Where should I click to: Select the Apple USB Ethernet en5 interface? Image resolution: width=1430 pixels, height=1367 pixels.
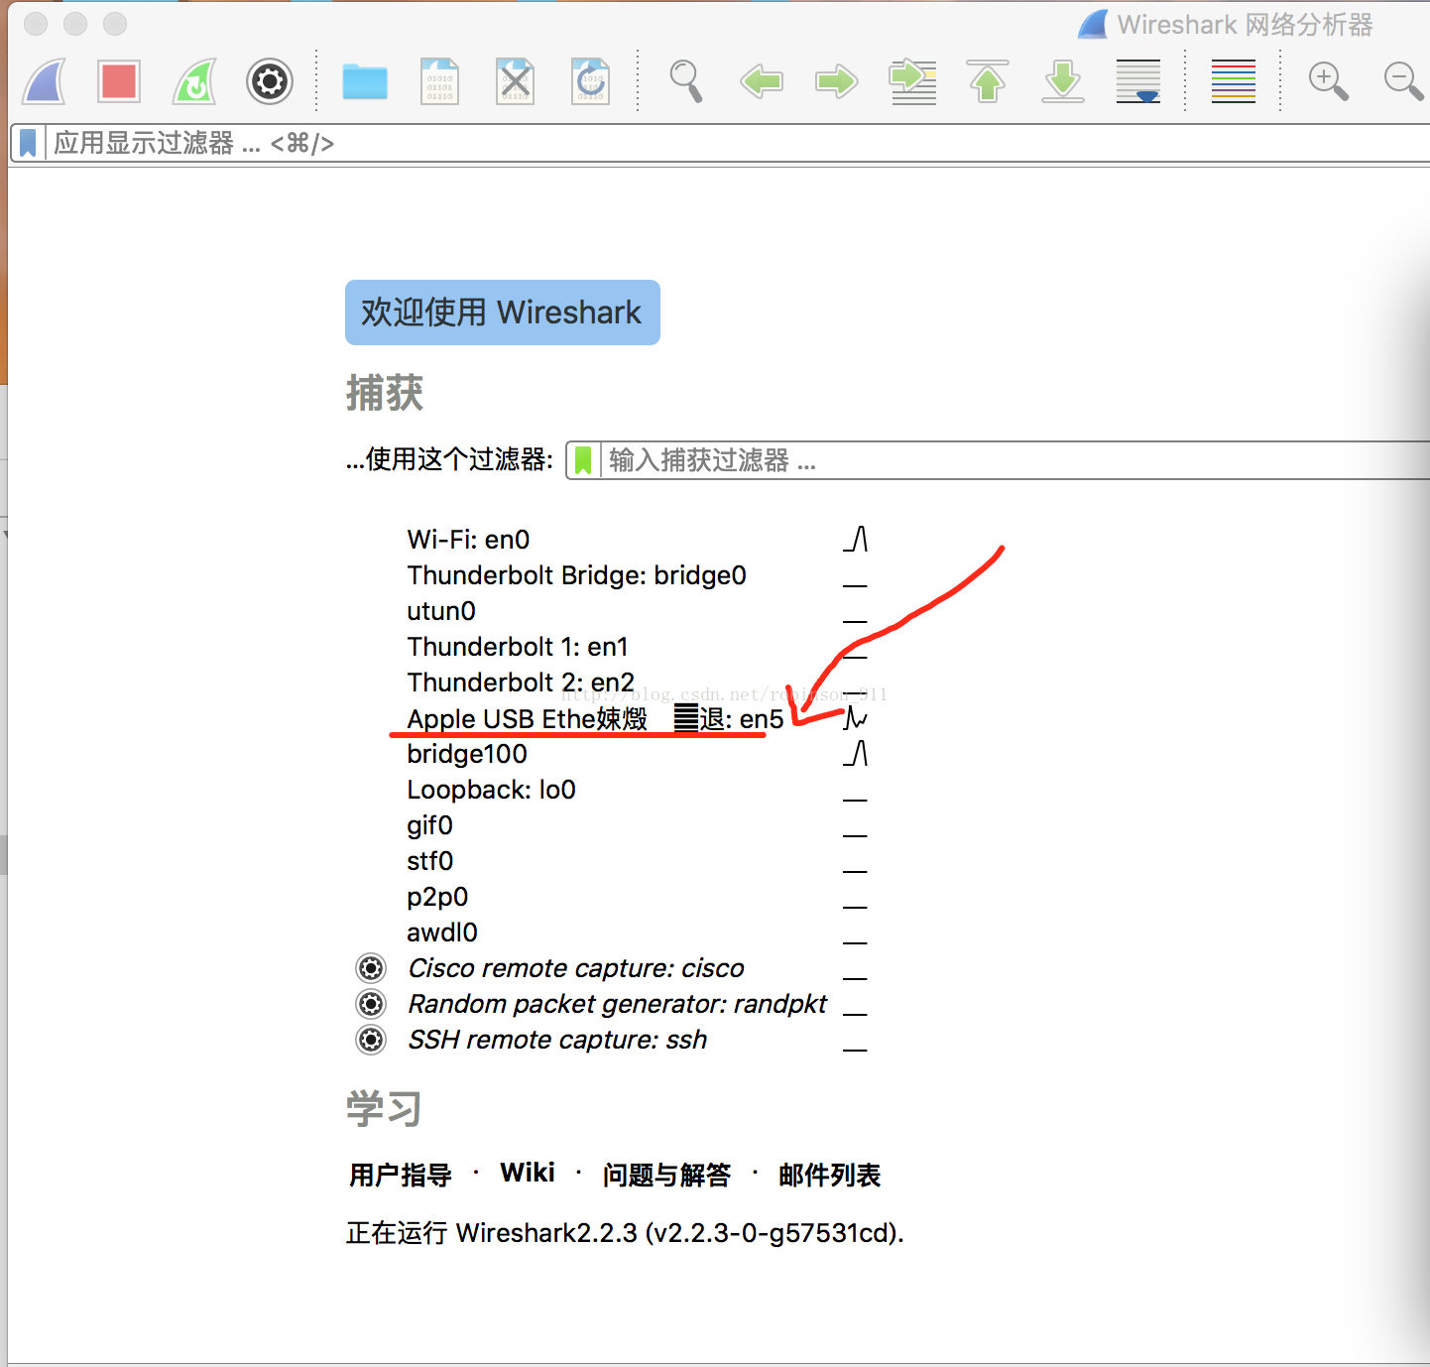(596, 718)
